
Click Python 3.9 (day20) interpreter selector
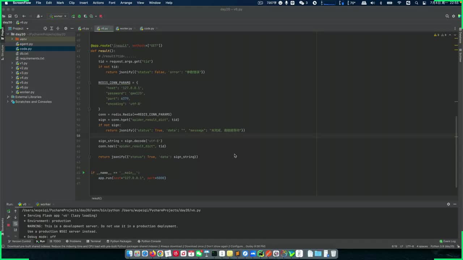point(442,246)
